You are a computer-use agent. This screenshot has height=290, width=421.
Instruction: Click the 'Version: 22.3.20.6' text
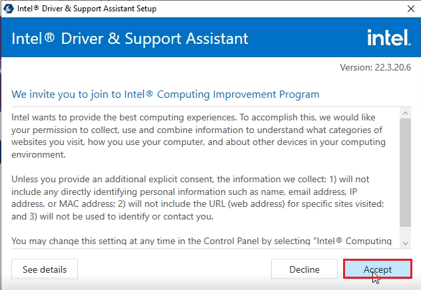(x=375, y=67)
